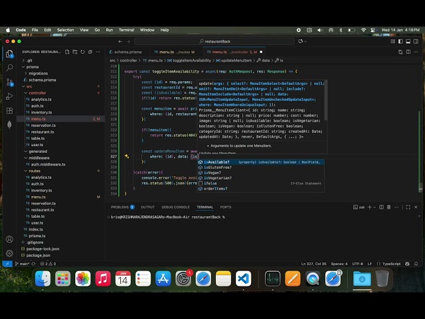
Task: Maximize the panel size
Action: point(408,207)
